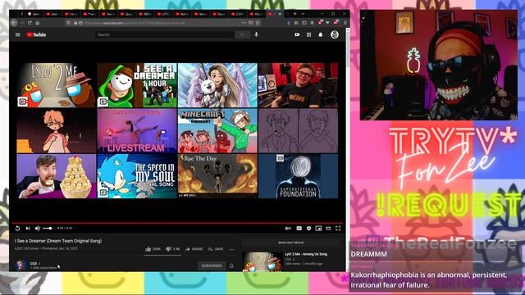Select the two-character sketch thumbnail
The width and height of the screenshot is (525, 295).
pyautogui.click(x=299, y=131)
